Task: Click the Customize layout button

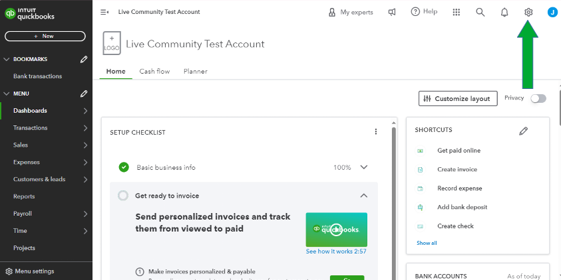Action: pyautogui.click(x=458, y=99)
